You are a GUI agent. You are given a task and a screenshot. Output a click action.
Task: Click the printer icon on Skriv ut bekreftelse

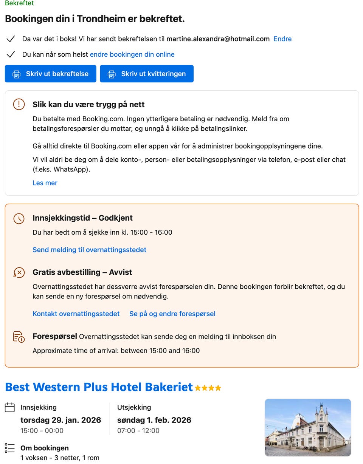click(x=17, y=74)
